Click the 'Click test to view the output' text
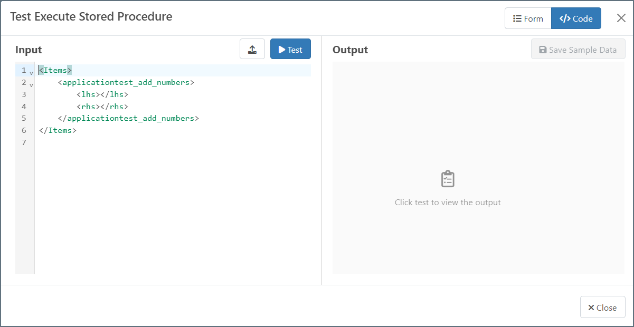The height and width of the screenshot is (327, 634). tap(448, 203)
